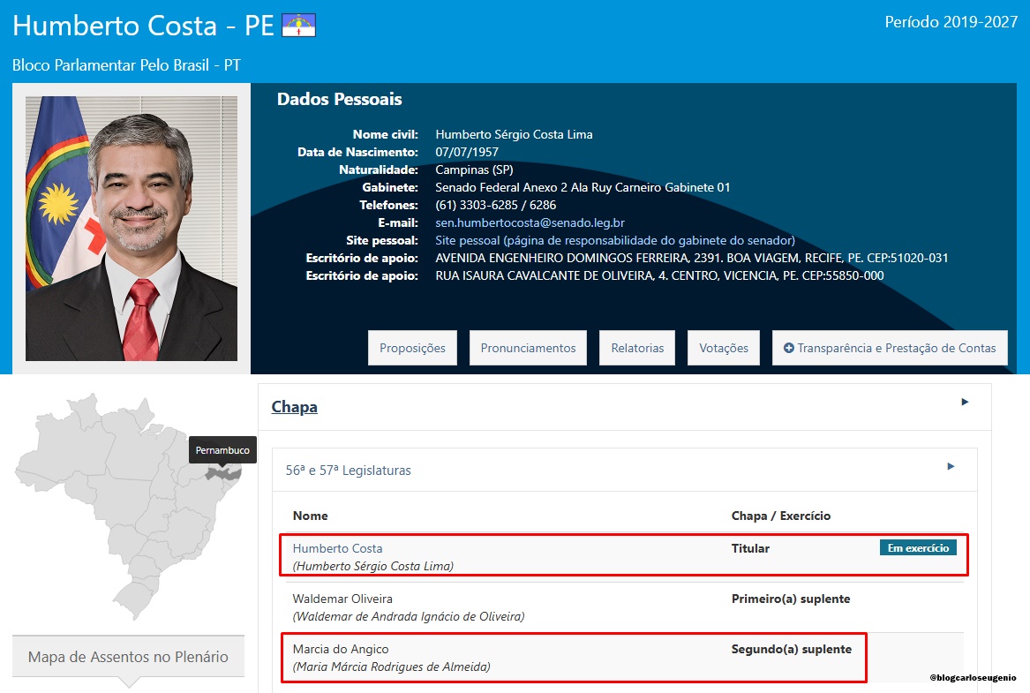Click the Pernambuco map tooltip label
Viewport: 1030px width, 693px height.
tap(222, 450)
